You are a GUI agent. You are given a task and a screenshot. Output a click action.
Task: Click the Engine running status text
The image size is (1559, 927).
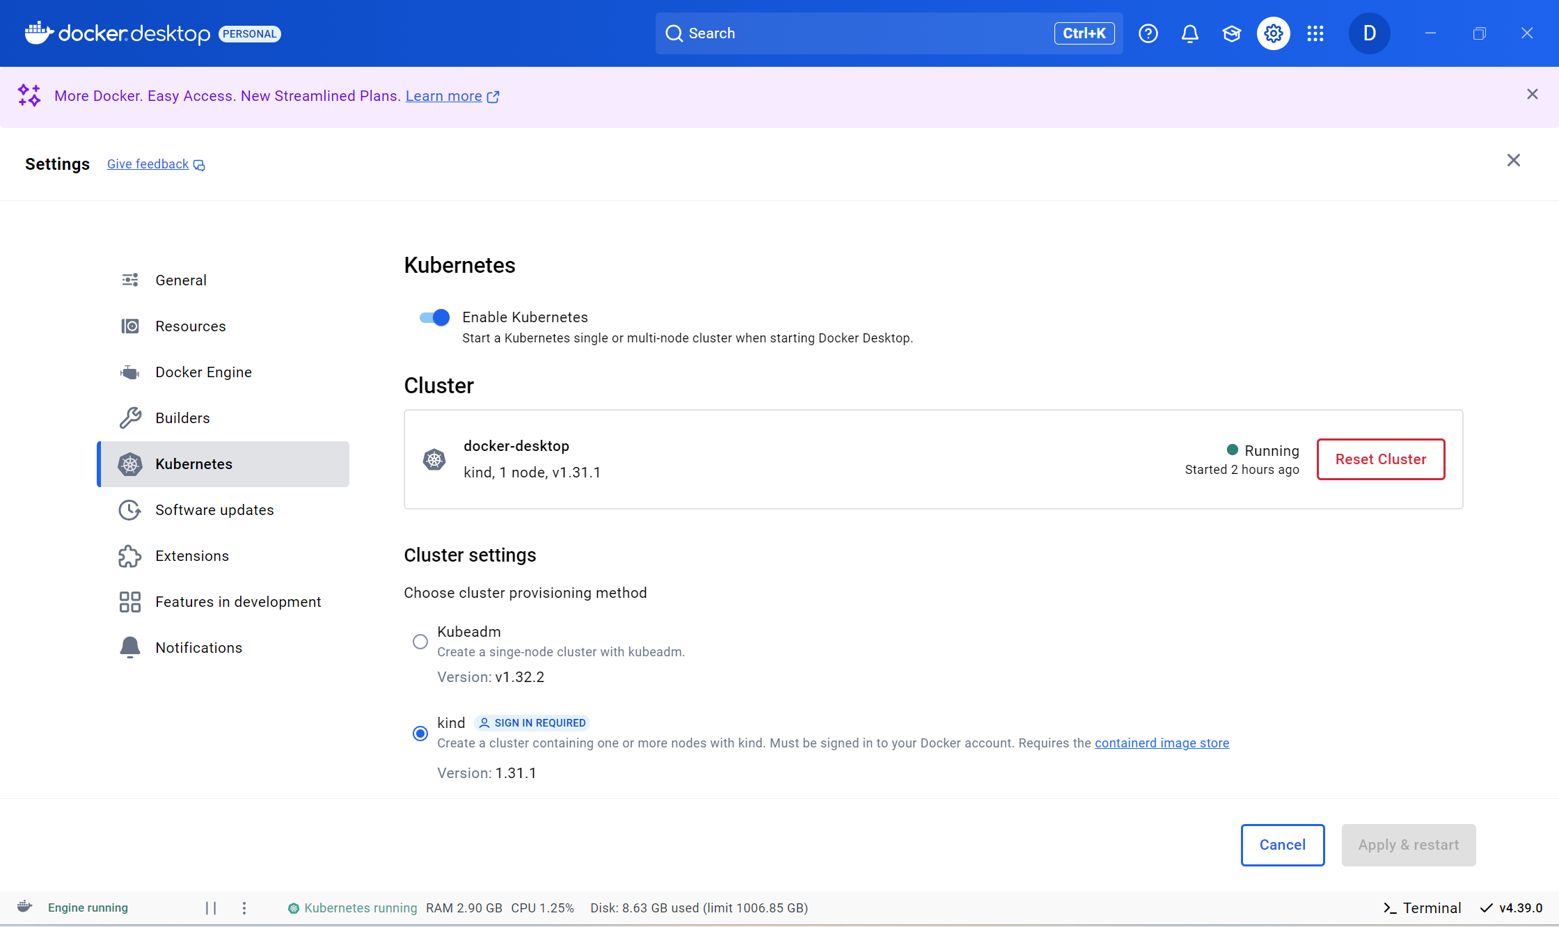pos(88,908)
